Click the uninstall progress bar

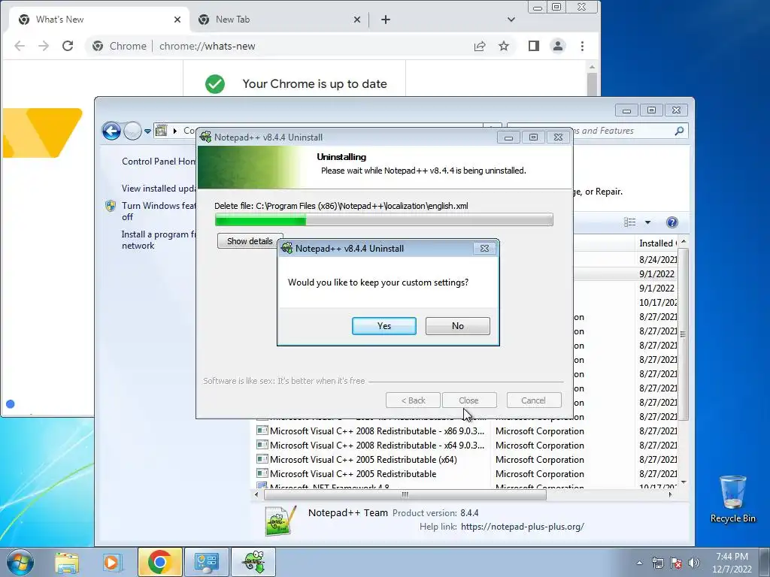click(x=384, y=220)
